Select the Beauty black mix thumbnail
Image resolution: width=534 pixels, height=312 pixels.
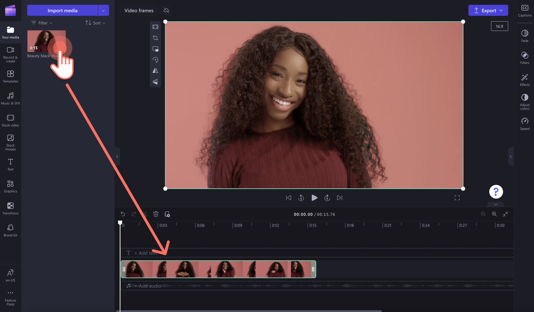46,41
